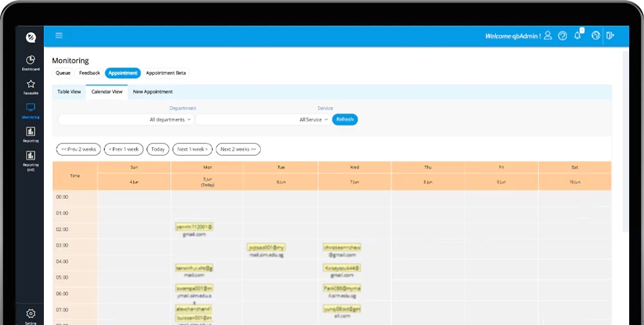This screenshot has width=644, height=325.
Task: Open the notifications bell
Action: tap(578, 36)
